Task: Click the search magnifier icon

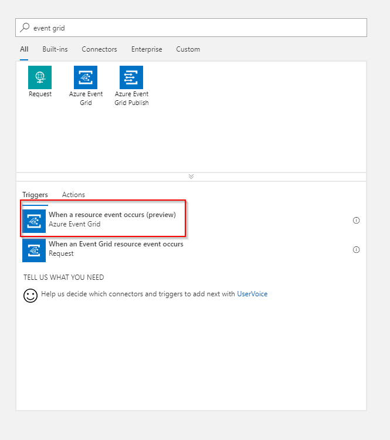Action: point(25,28)
